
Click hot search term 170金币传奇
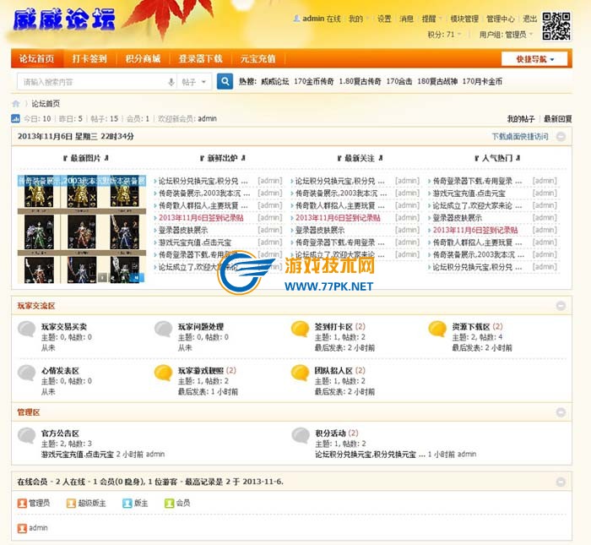tap(313, 81)
